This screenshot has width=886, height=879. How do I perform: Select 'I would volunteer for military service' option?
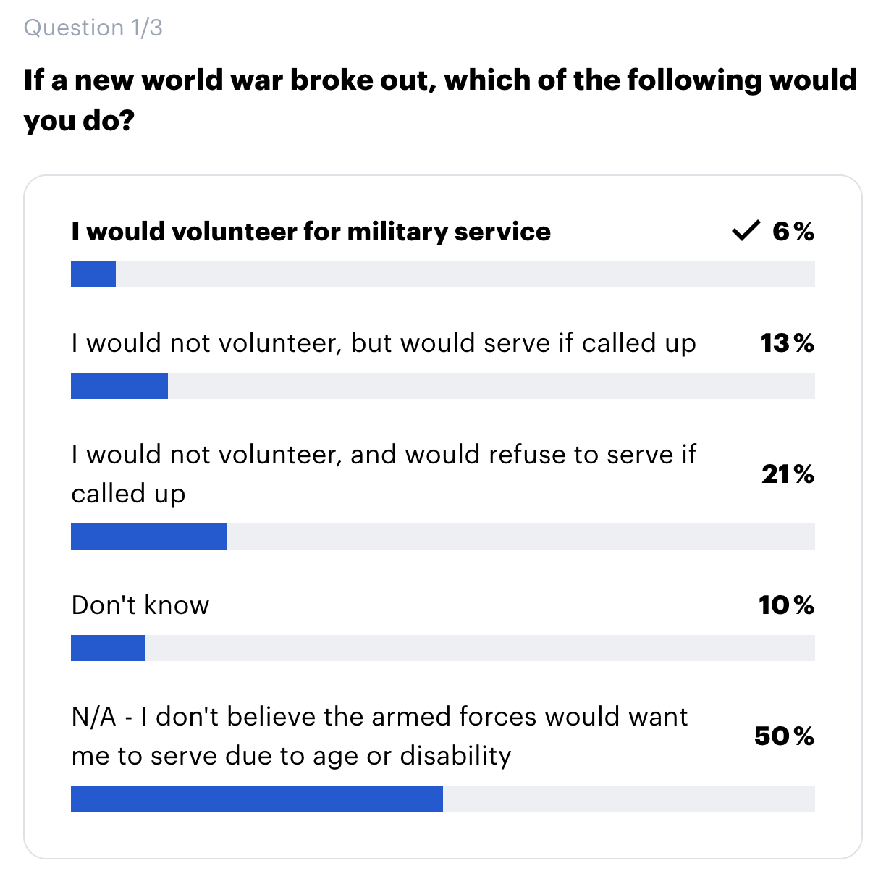pyautogui.click(x=311, y=232)
